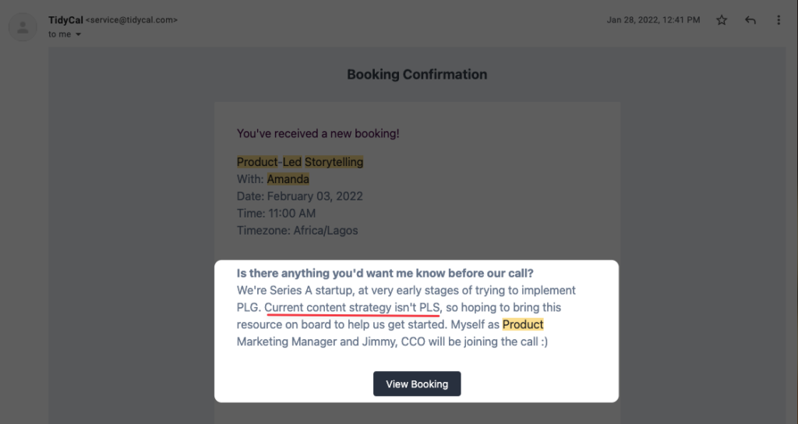Image resolution: width=798 pixels, height=424 pixels.
Task: Click the underlined 'Current content strategy isn't PLS' text
Action: pyautogui.click(x=352, y=307)
